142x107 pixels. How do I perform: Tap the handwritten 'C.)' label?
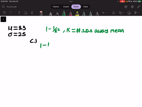click(33, 41)
